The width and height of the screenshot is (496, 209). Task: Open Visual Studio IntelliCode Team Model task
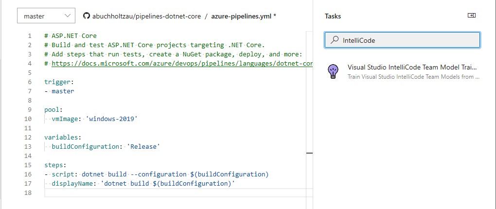tap(412, 68)
